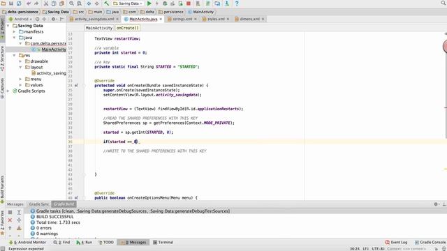Viewport: 447px width, 251px height.
Task: Click the Find magnifier toolbar icon
Action: pyautogui.click(x=71, y=3)
